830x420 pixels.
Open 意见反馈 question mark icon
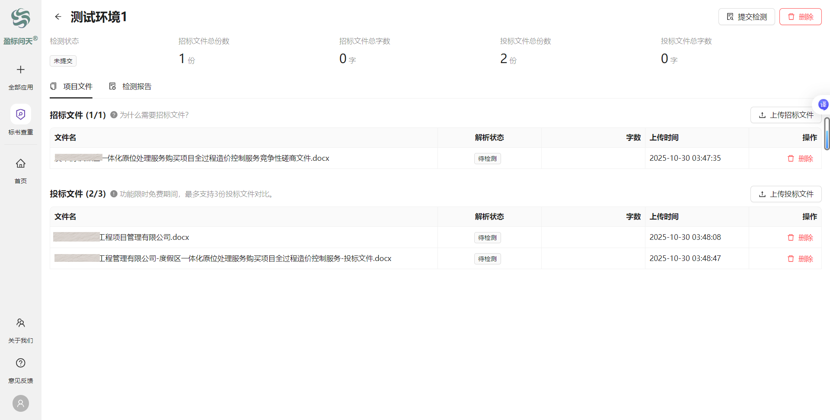pos(20,363)
